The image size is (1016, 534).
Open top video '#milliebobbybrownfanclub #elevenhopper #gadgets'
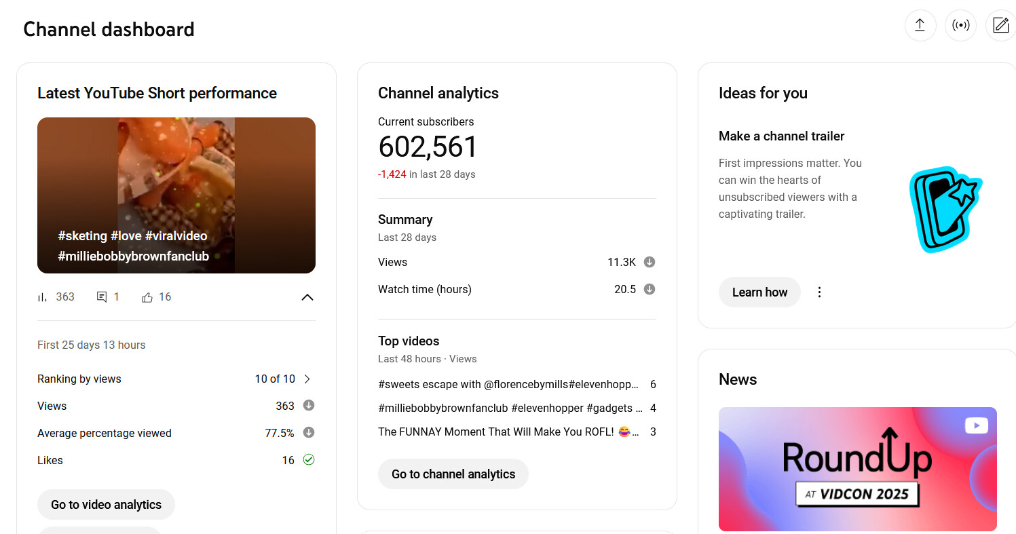510,408
